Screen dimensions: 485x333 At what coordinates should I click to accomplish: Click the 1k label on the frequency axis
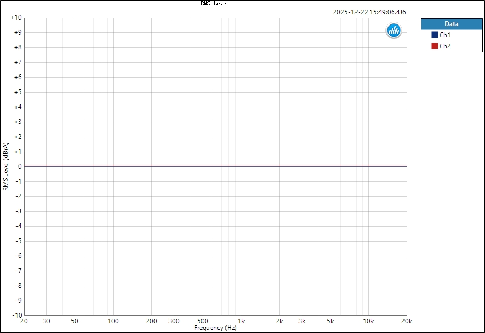(x=241, y=321)
